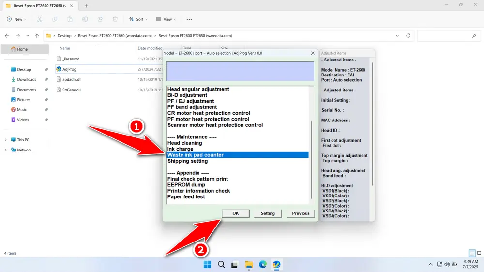Click the Rename icon in Explorer toolbar
Viewport: 484px width, 272px height.
tap(85, 19)
